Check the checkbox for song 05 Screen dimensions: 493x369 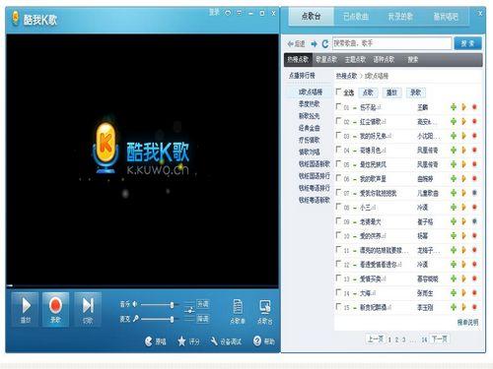[x=338, y=163]
